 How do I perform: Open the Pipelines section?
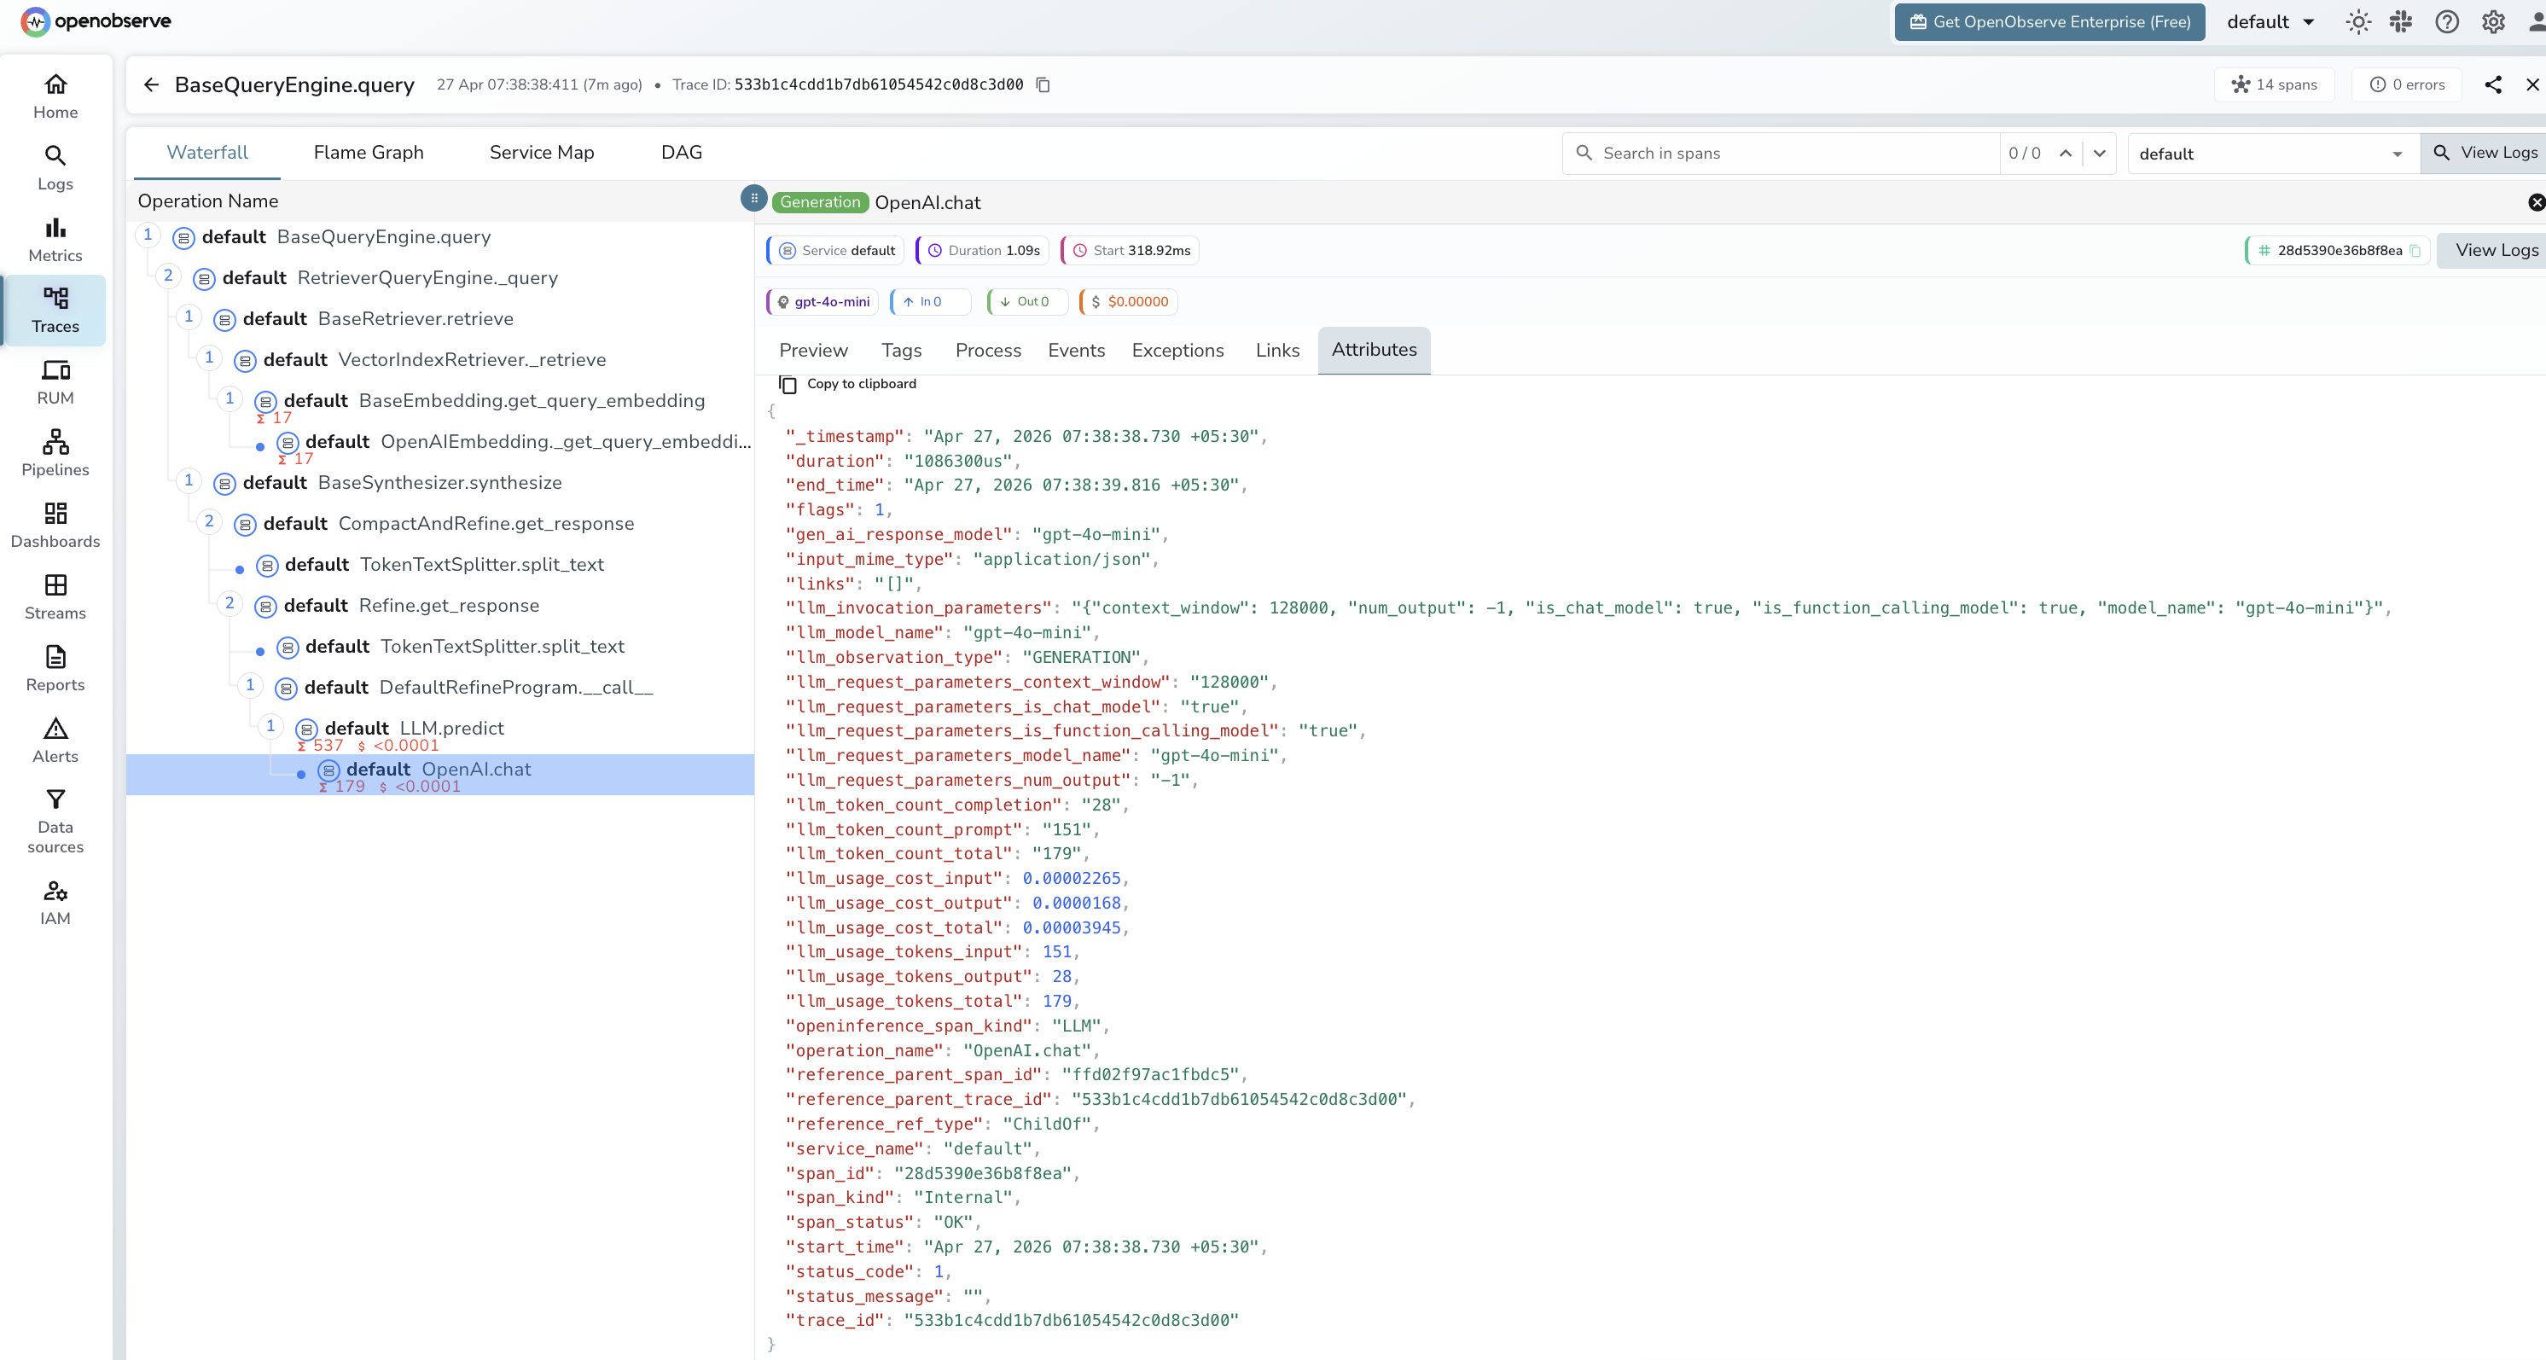pos(55,453)
